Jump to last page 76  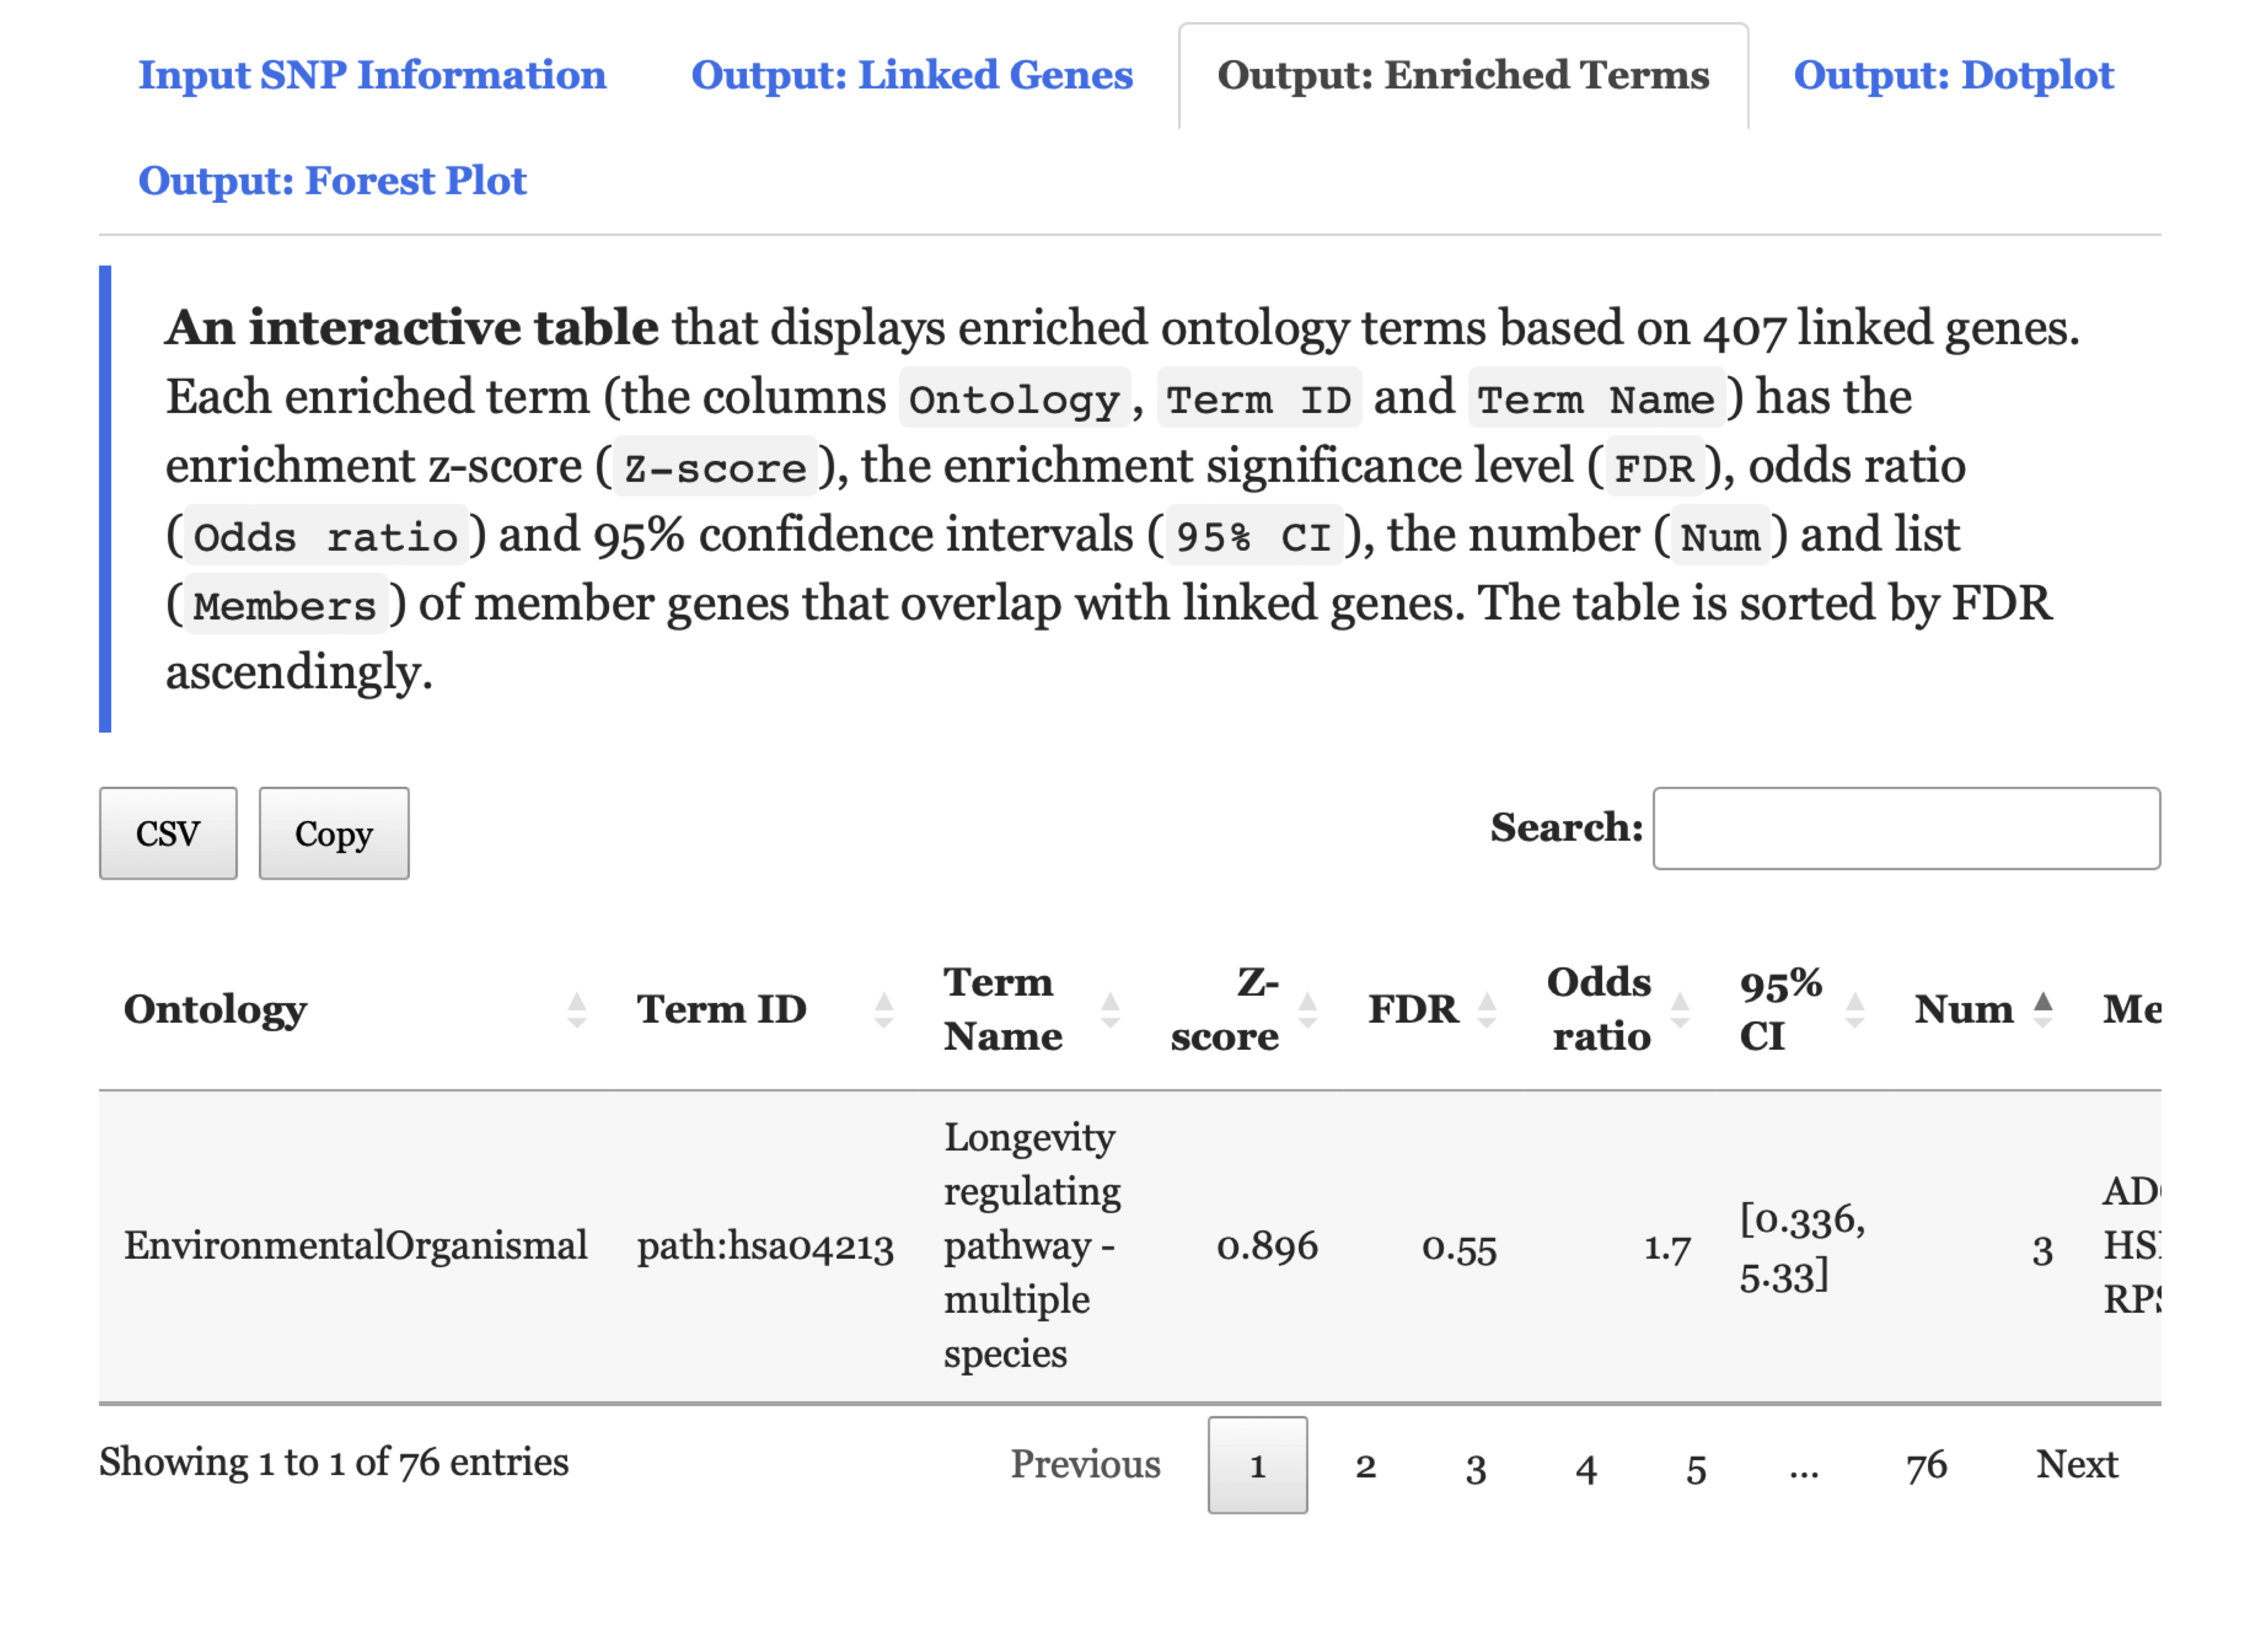[x=1925, y=1466]
